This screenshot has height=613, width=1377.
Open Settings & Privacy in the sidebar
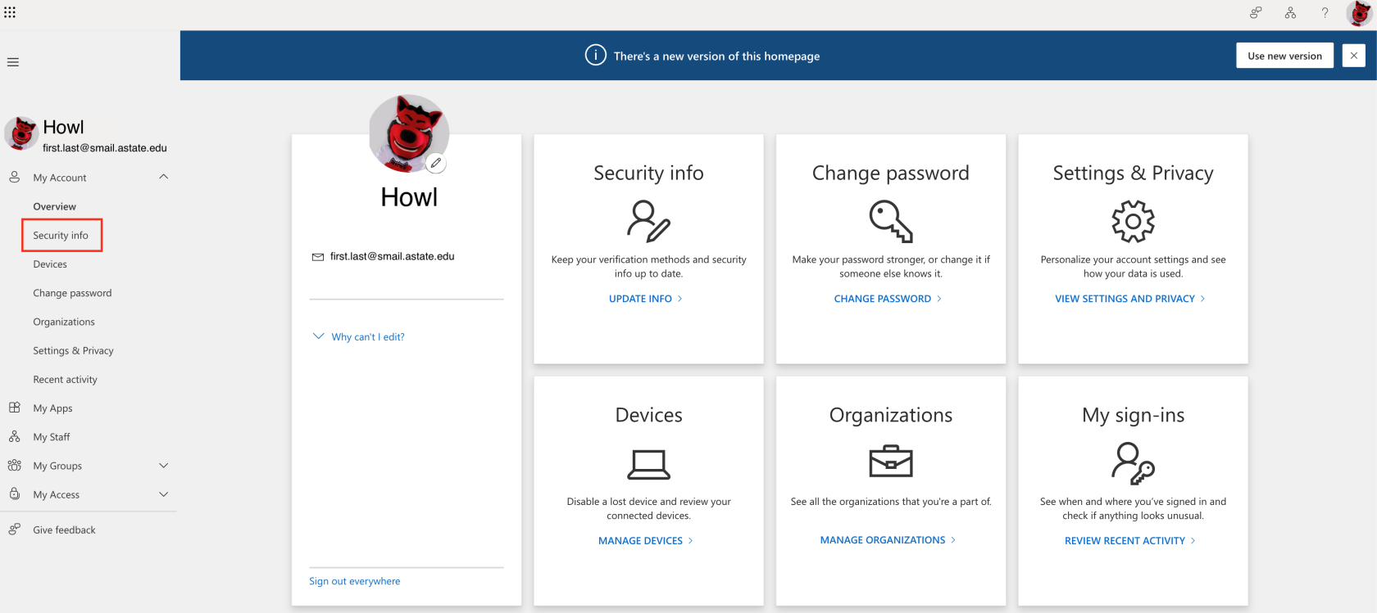tap(73, 350)
